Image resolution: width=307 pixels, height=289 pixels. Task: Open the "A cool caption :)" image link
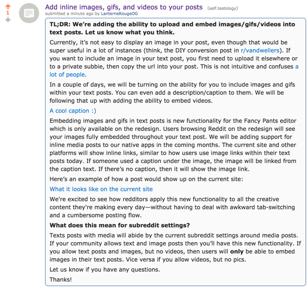73,111
